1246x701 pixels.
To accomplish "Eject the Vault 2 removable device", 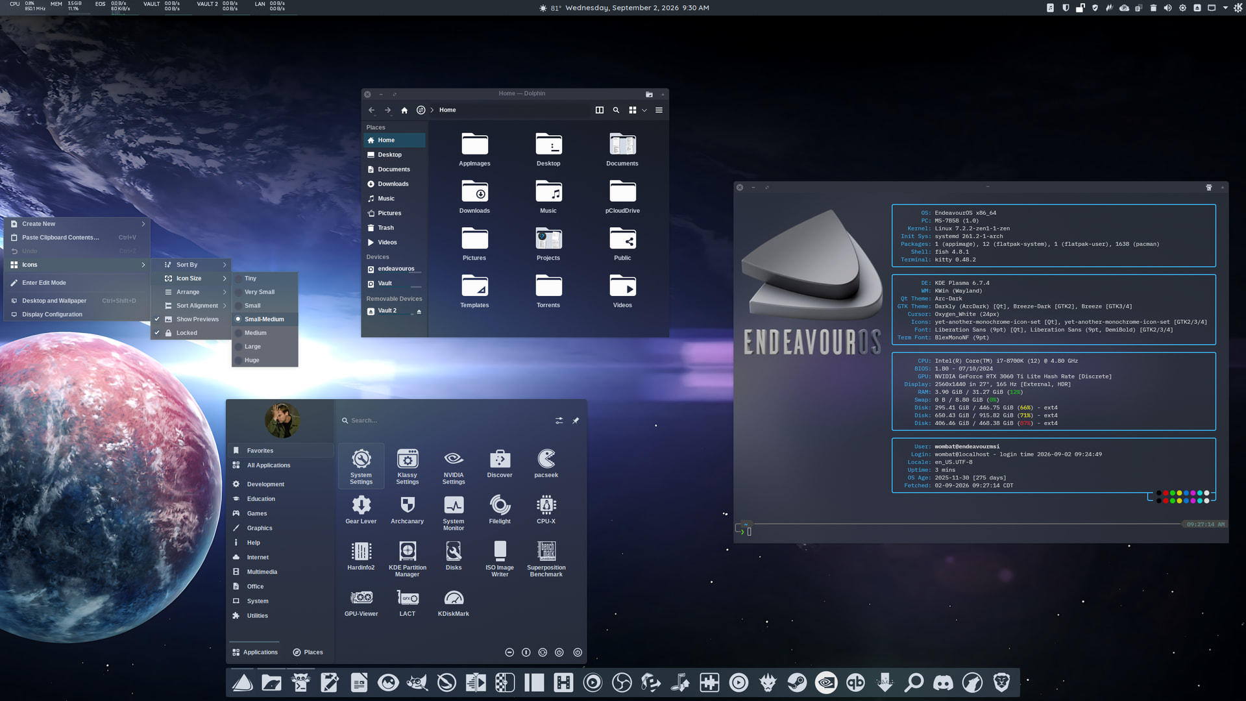I will click(419, 312).
